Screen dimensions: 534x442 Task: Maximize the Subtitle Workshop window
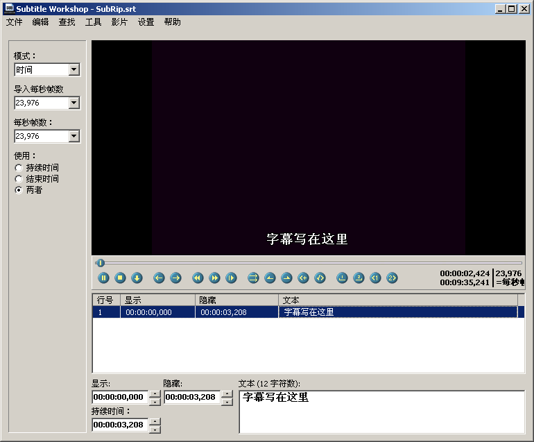512,9
